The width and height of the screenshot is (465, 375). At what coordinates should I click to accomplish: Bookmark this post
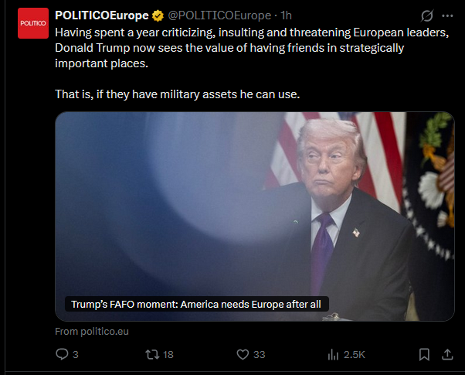coord(424,354)
